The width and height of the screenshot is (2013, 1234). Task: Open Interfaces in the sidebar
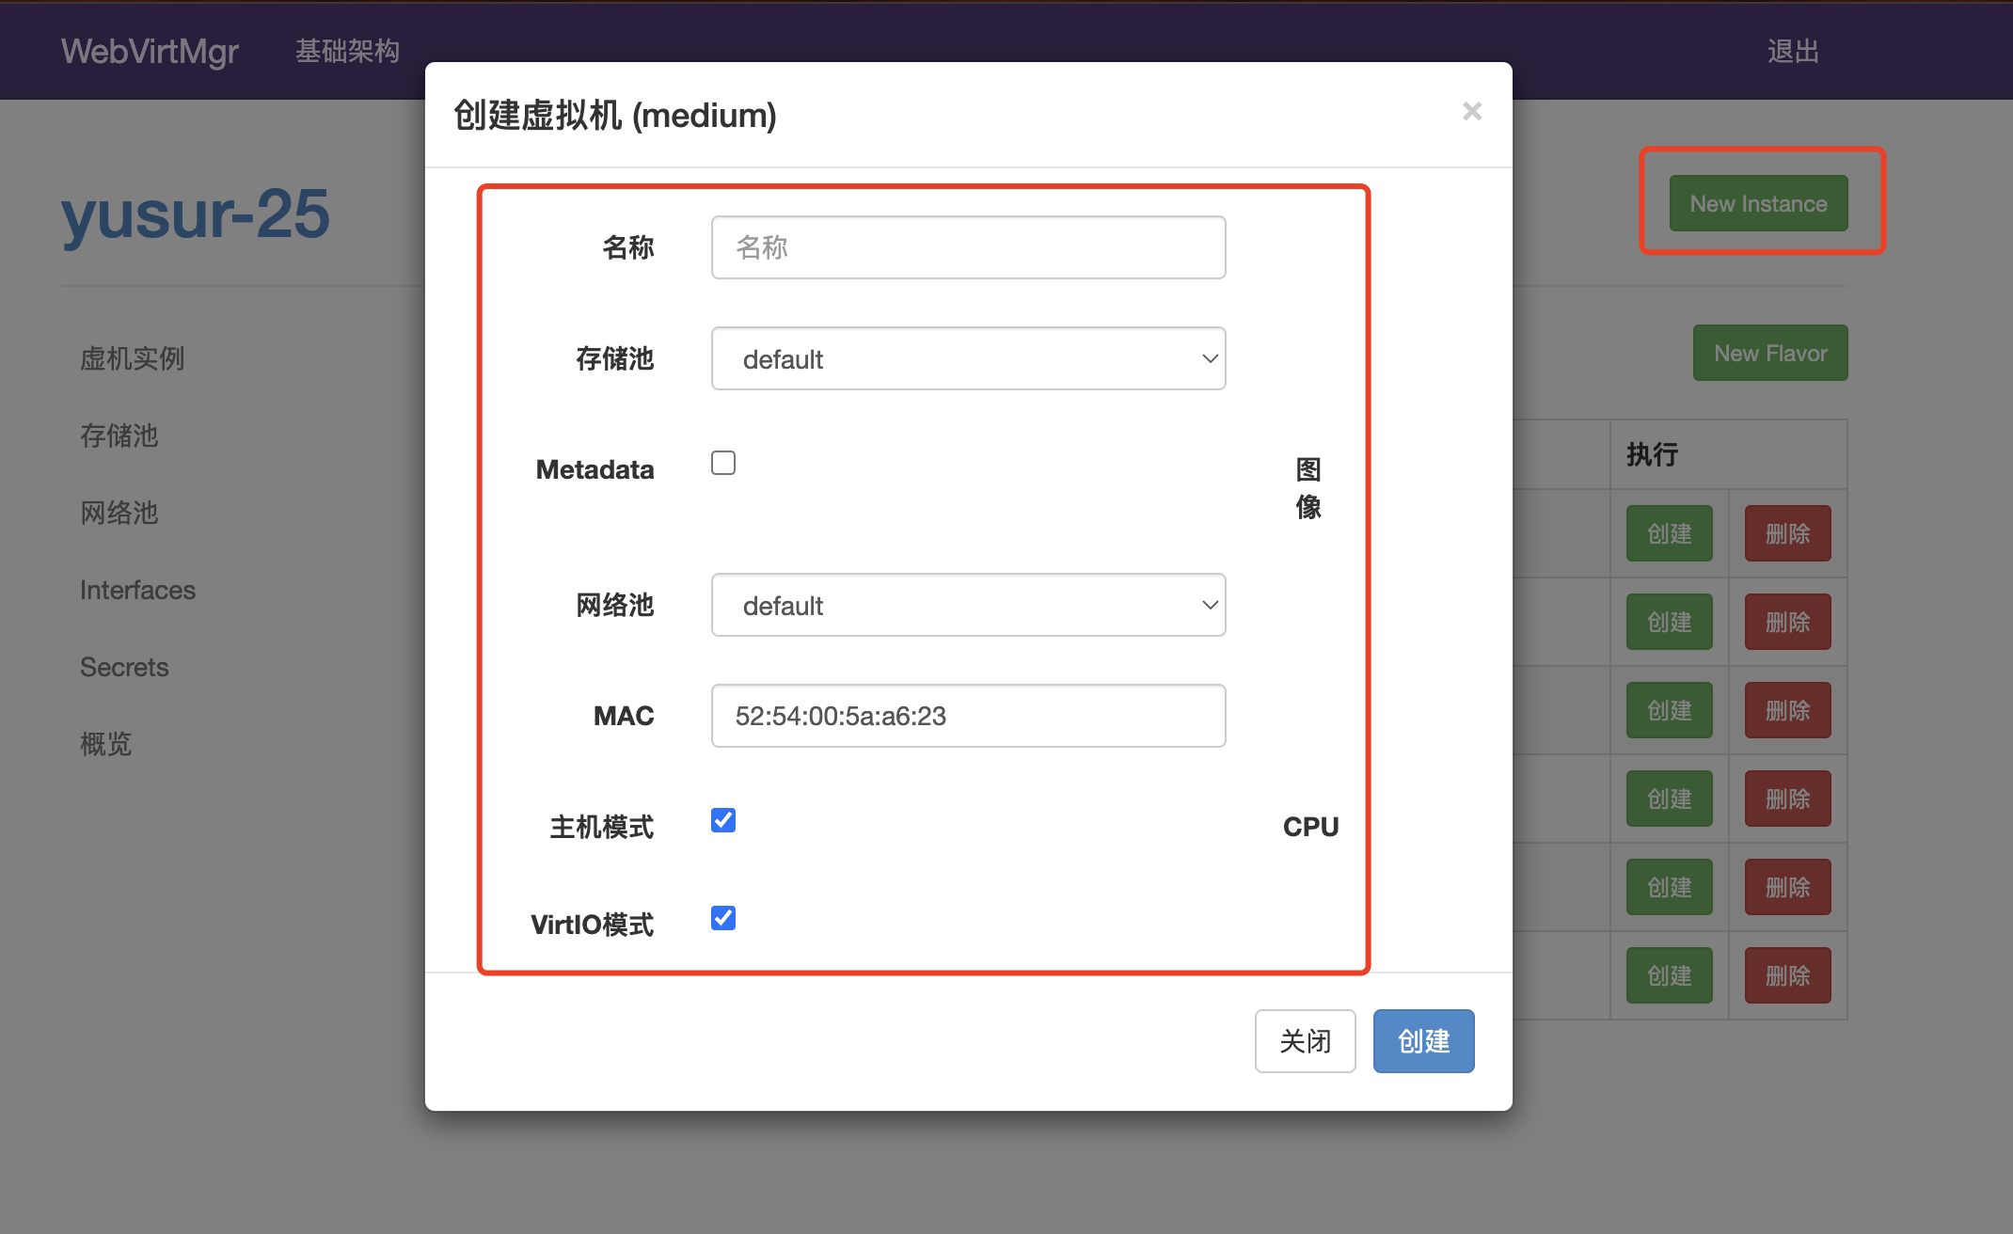[137, 590]
